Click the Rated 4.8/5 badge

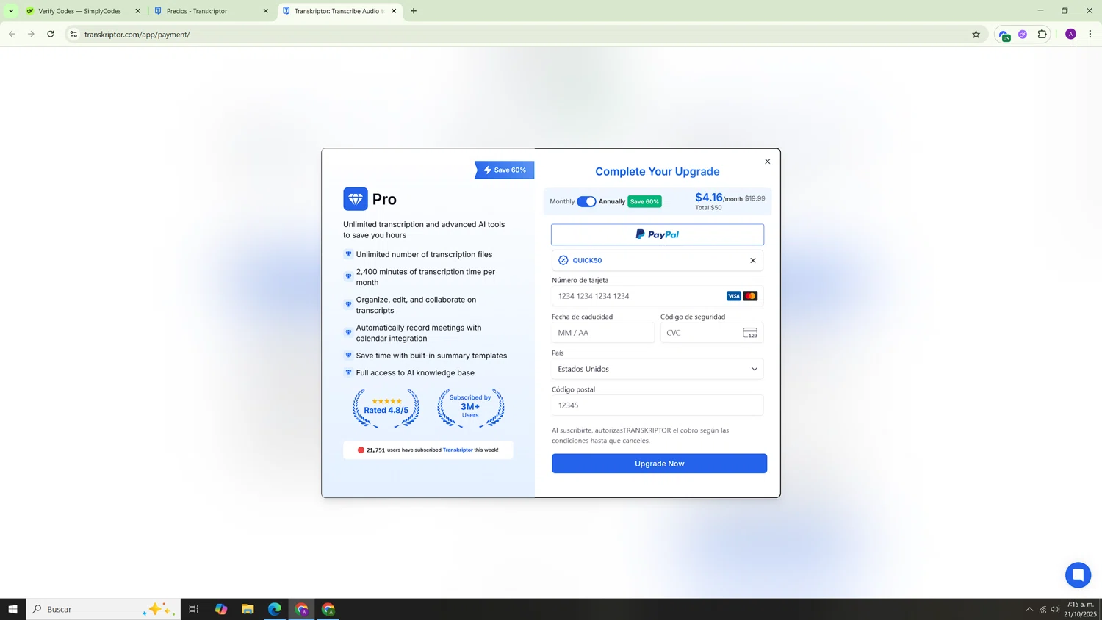click(386, 408)
